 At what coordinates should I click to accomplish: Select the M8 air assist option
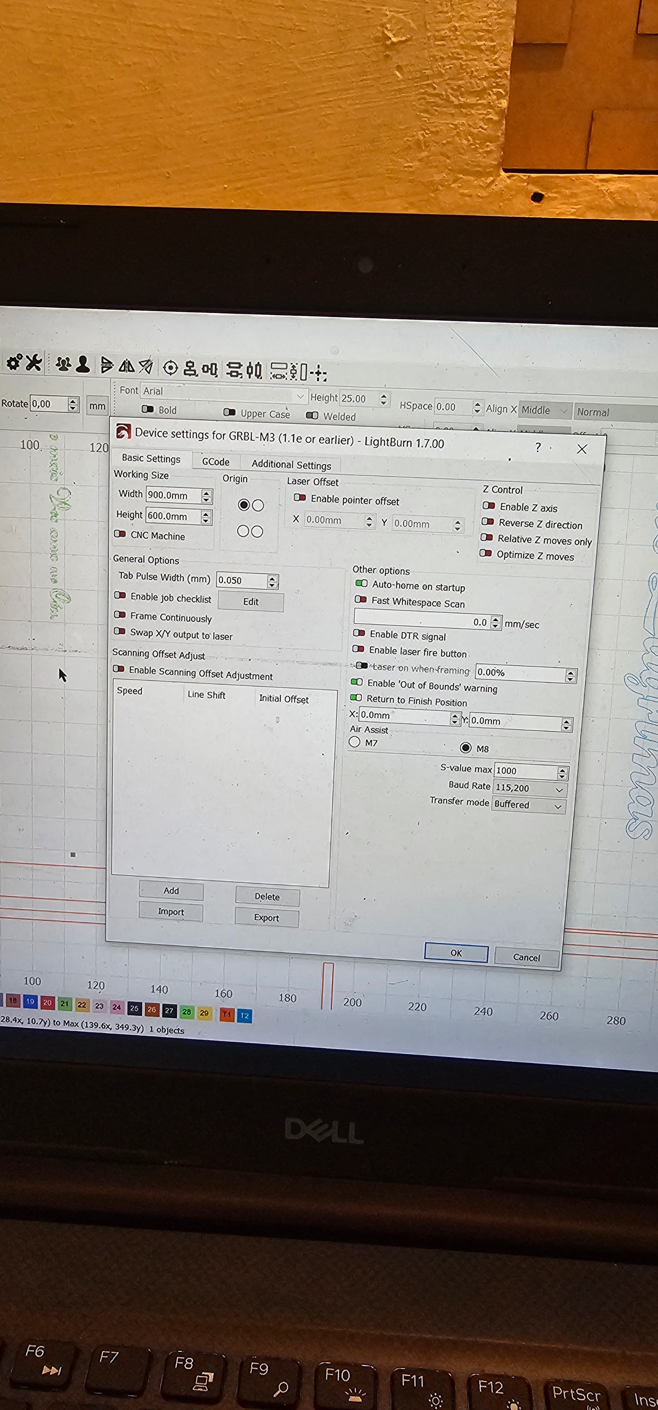[x=465, y=747]
